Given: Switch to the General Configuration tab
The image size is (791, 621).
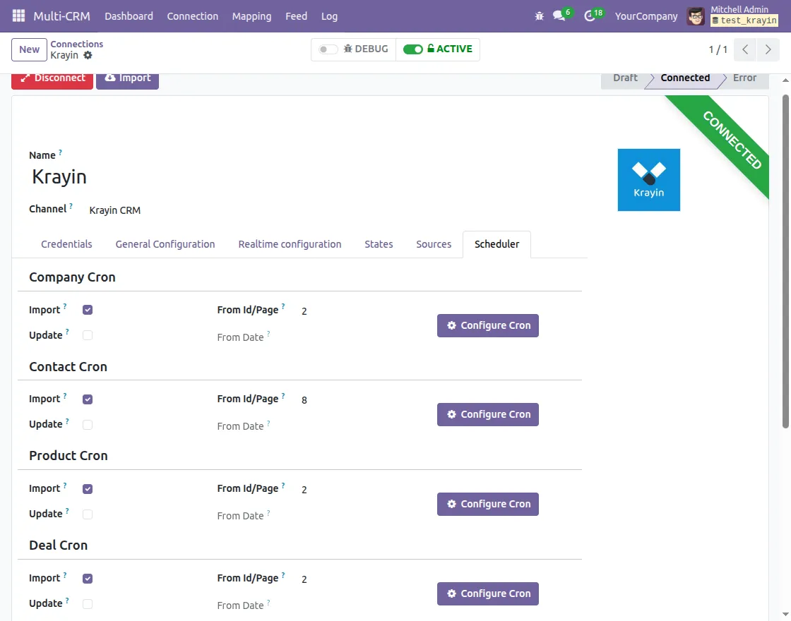Looking at the screenshot, I should tap(165, 244).
